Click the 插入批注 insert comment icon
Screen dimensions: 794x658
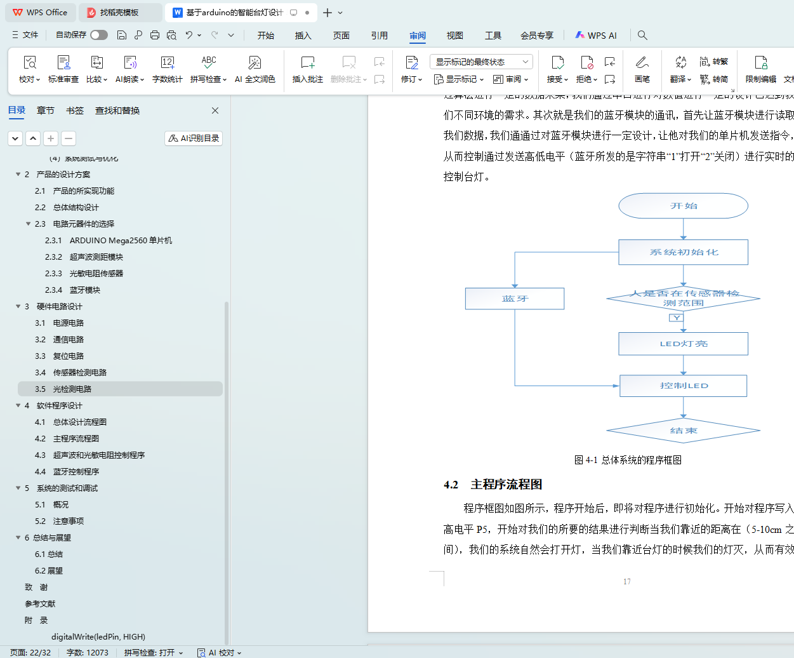(307, 63)
